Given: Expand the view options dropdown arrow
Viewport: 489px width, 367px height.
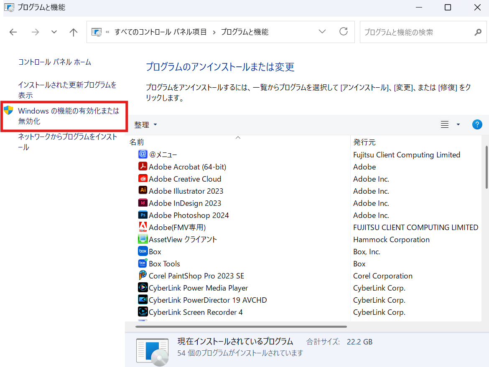Looking at the screenshot, I should (x=458, y=124).
